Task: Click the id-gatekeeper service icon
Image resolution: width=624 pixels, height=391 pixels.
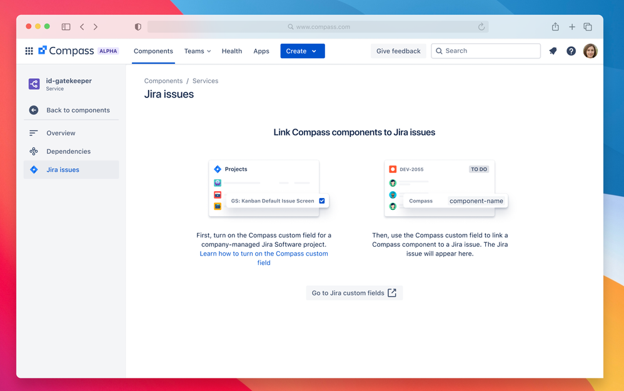Action: click(34, 84)
